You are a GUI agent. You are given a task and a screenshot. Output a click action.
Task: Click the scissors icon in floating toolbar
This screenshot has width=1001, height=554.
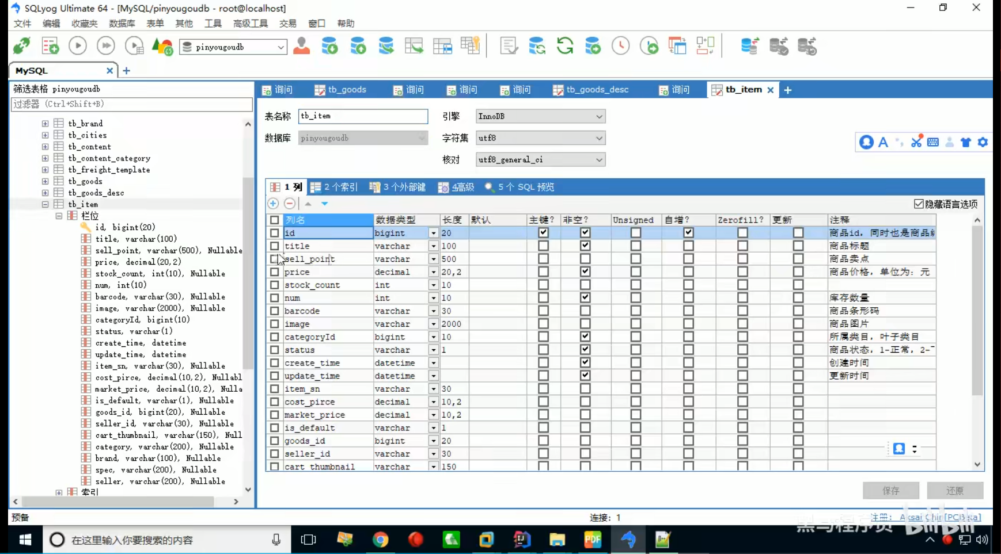(x=916, y=142)
